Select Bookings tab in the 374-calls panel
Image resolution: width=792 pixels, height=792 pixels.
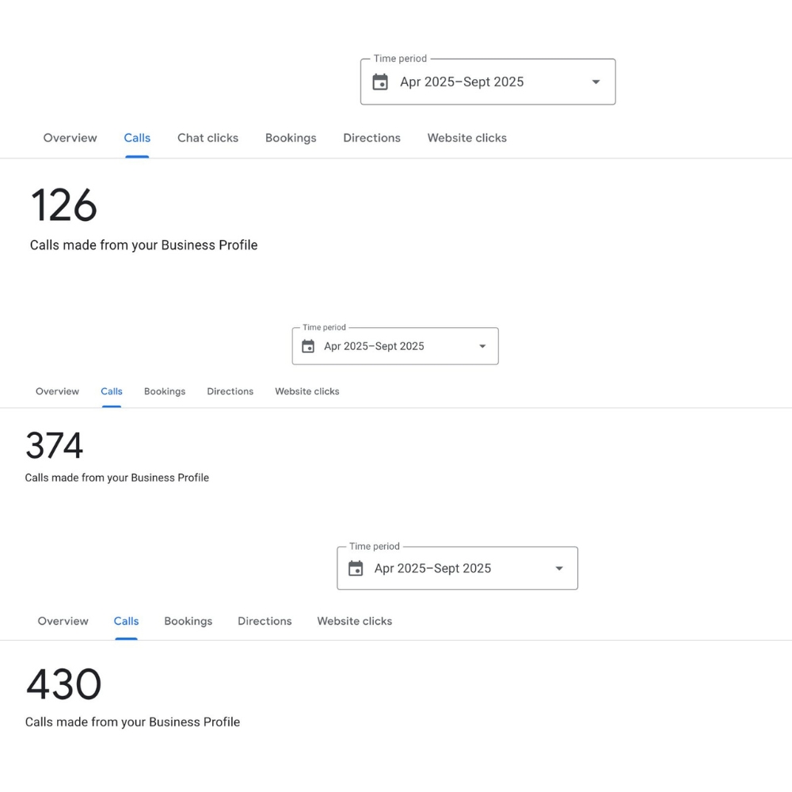165,391
